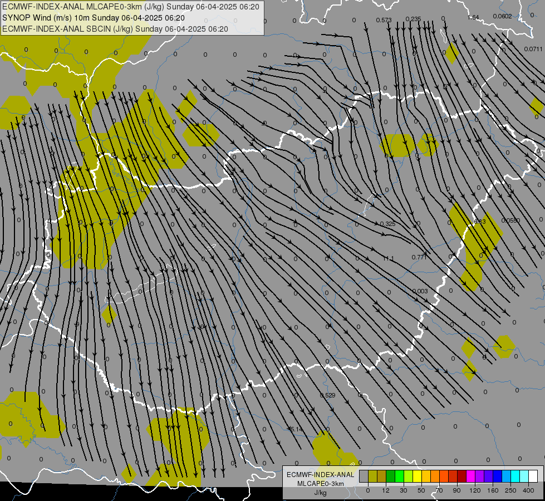Image resolution: width=545 pixels, height=501 pixels.
Task: Pick the bright green legend swatch
Action: (x=400, y=476)
